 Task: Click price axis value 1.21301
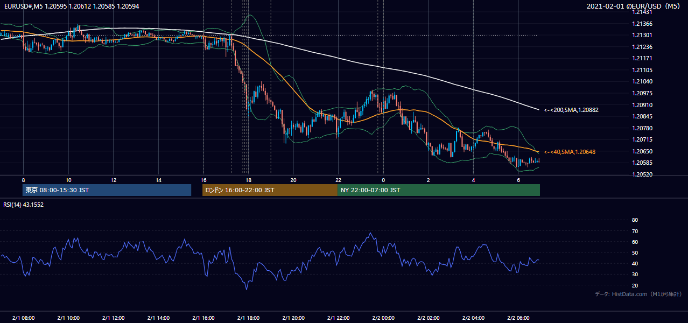click(x=642, y=36)
